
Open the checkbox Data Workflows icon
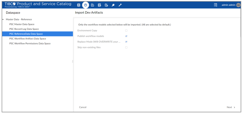[x=92, y=5]
